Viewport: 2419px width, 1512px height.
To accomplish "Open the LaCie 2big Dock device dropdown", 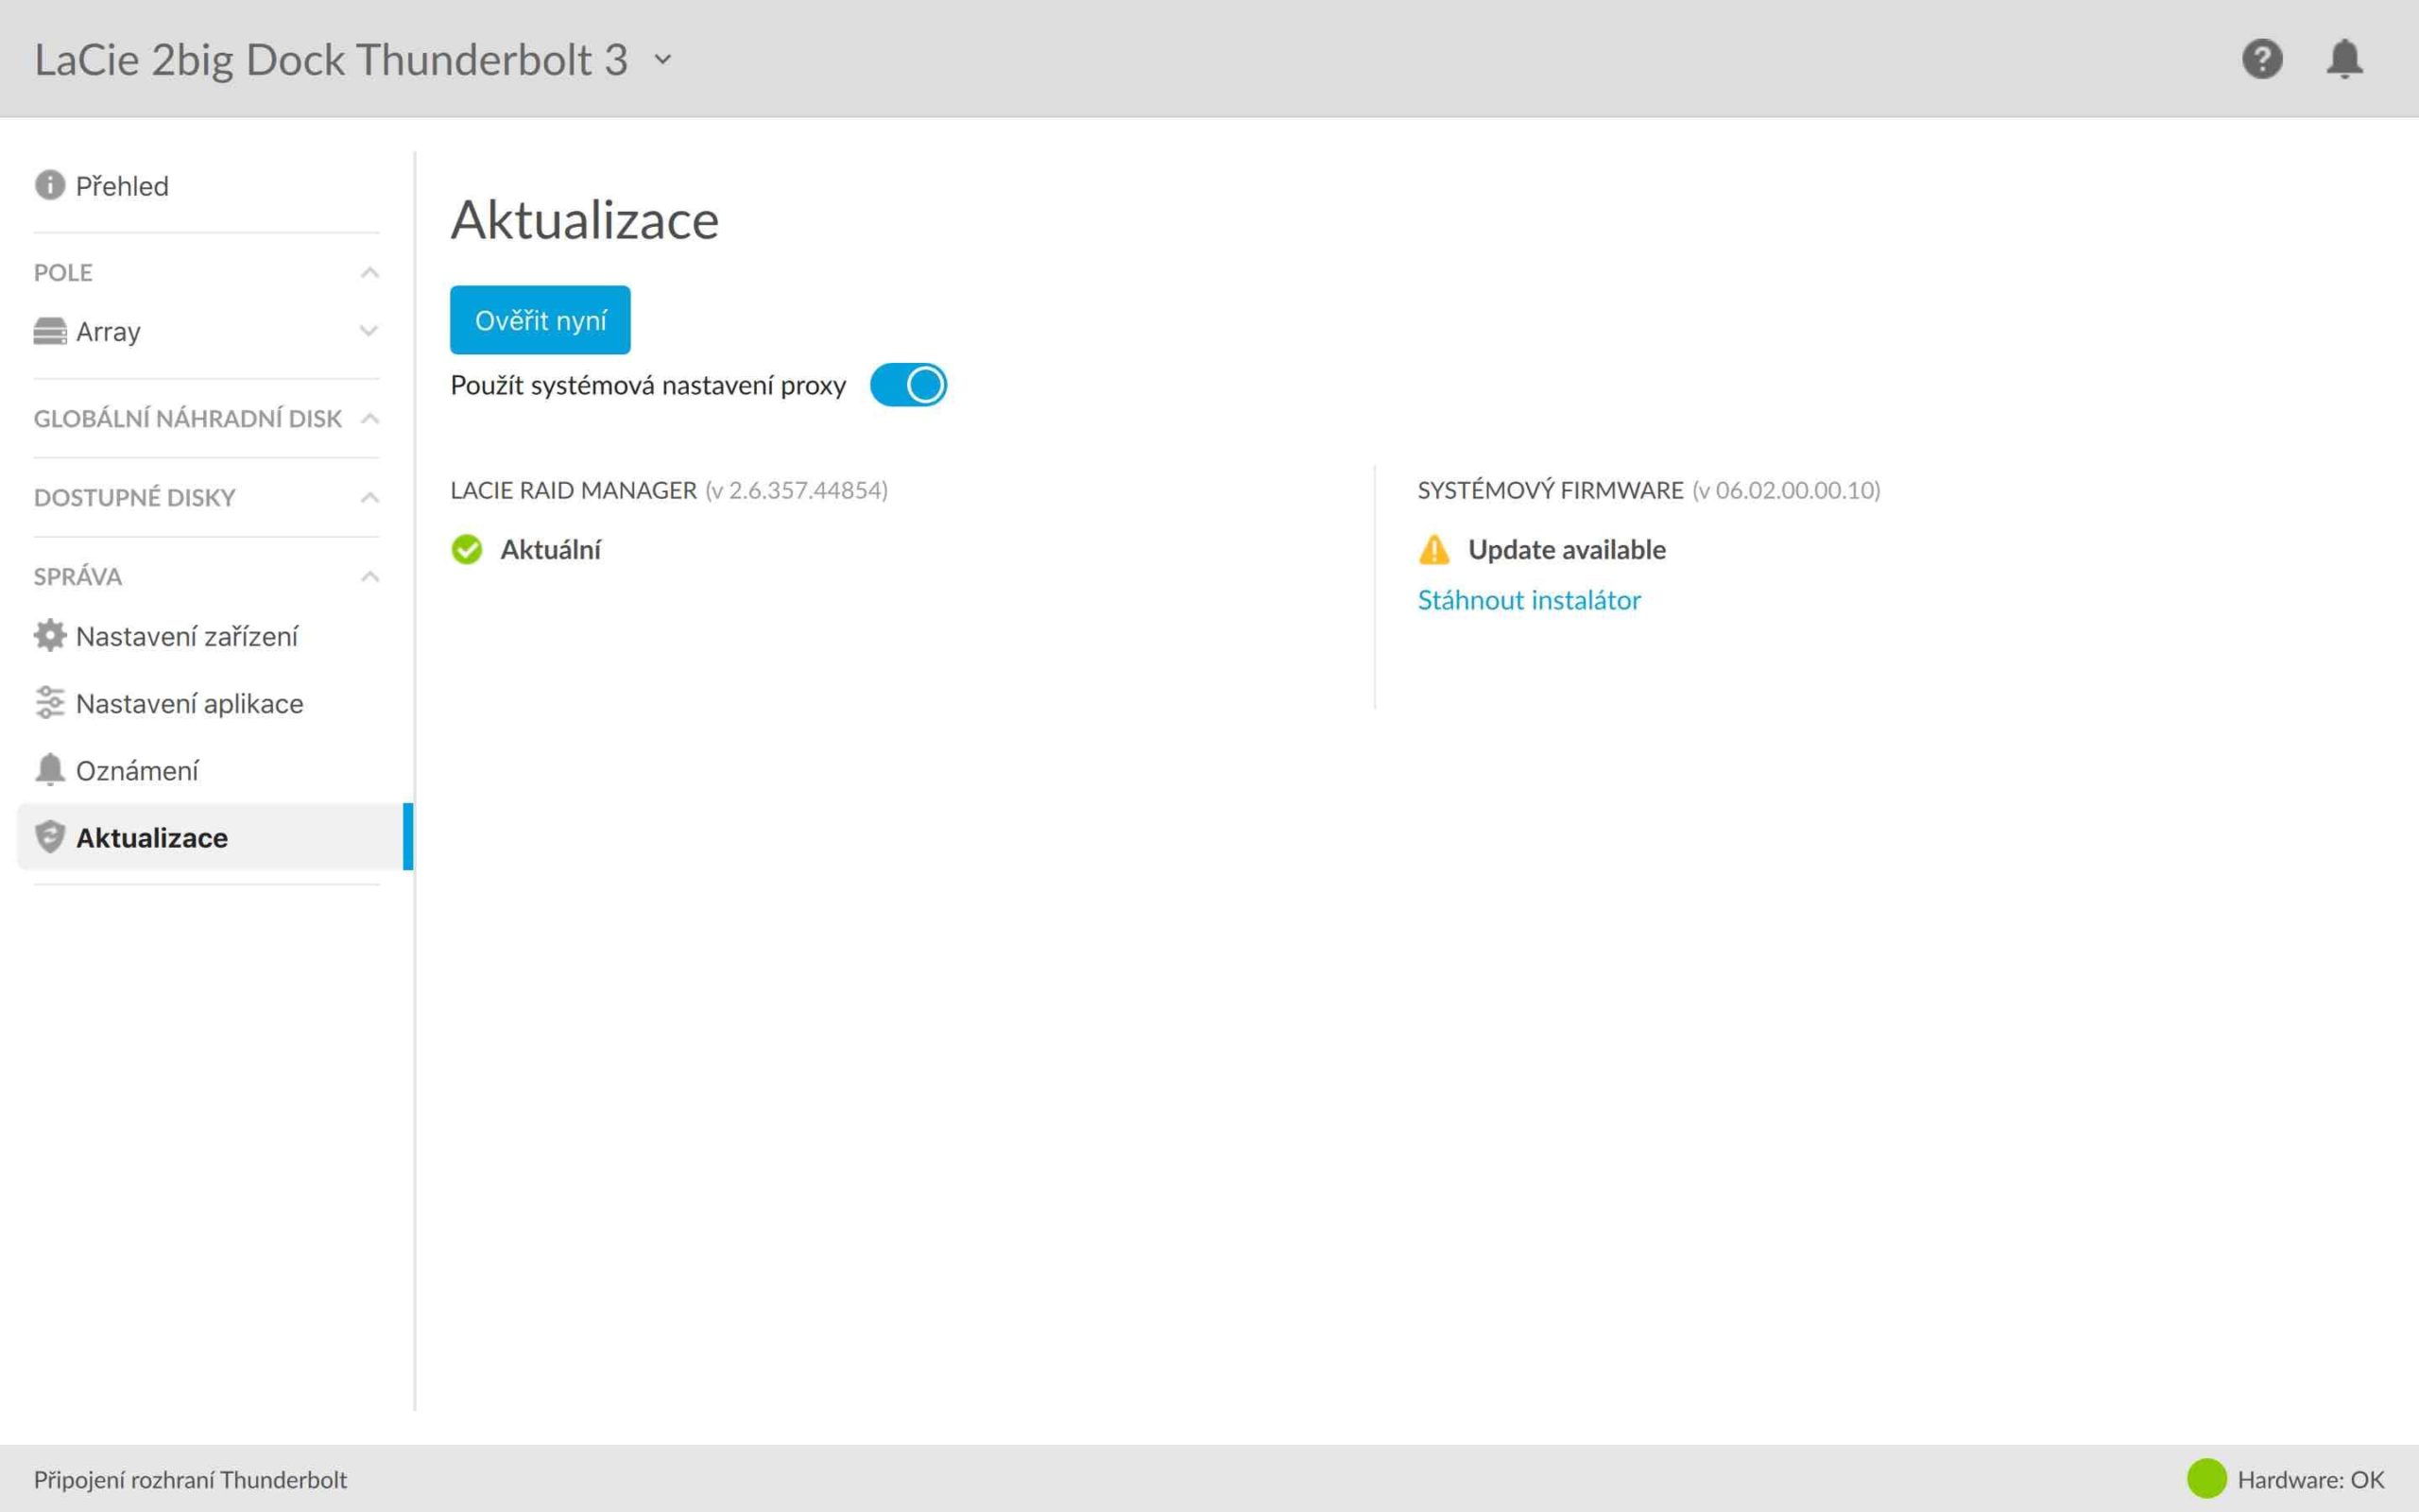I will click(662, 59).
